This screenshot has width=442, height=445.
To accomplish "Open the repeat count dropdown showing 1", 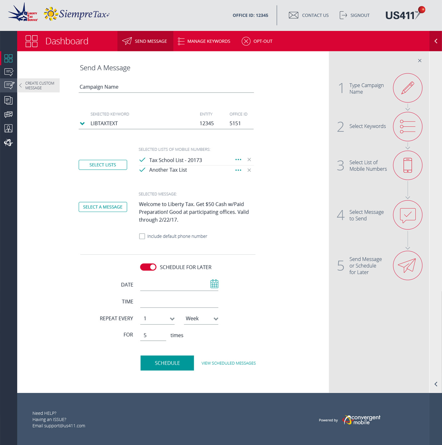I will point(157,319).
